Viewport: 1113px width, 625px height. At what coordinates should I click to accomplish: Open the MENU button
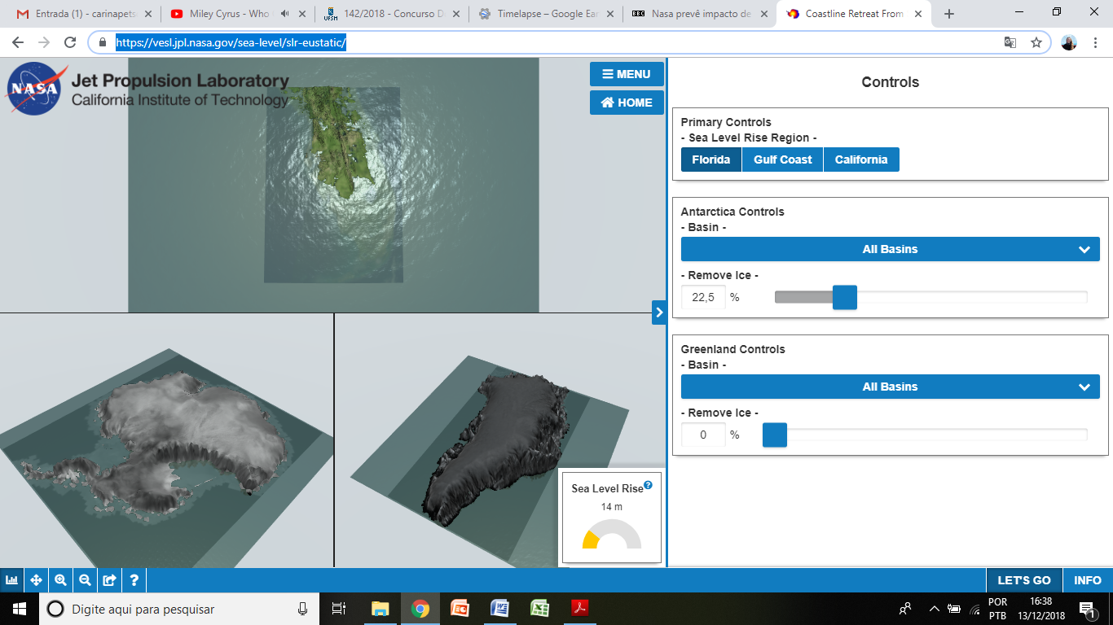point(627,74)
